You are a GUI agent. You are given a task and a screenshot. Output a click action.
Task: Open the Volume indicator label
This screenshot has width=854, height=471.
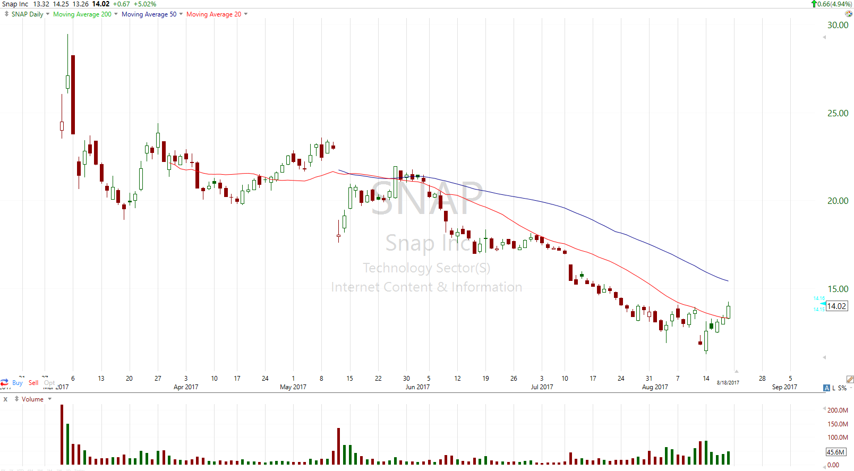point(32,399)
